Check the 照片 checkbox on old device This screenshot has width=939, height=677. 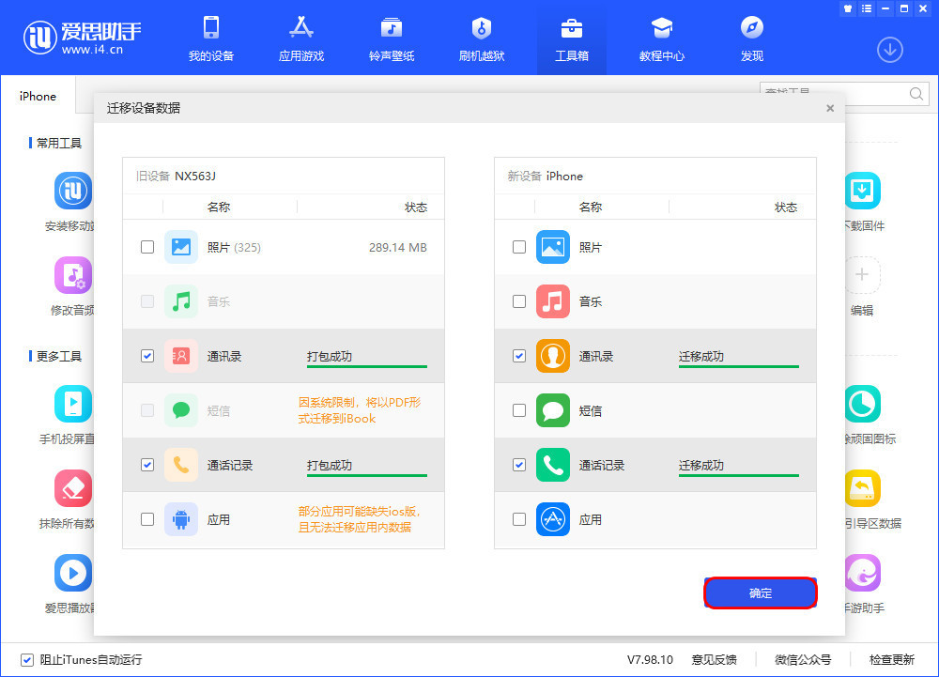[146, 247]
